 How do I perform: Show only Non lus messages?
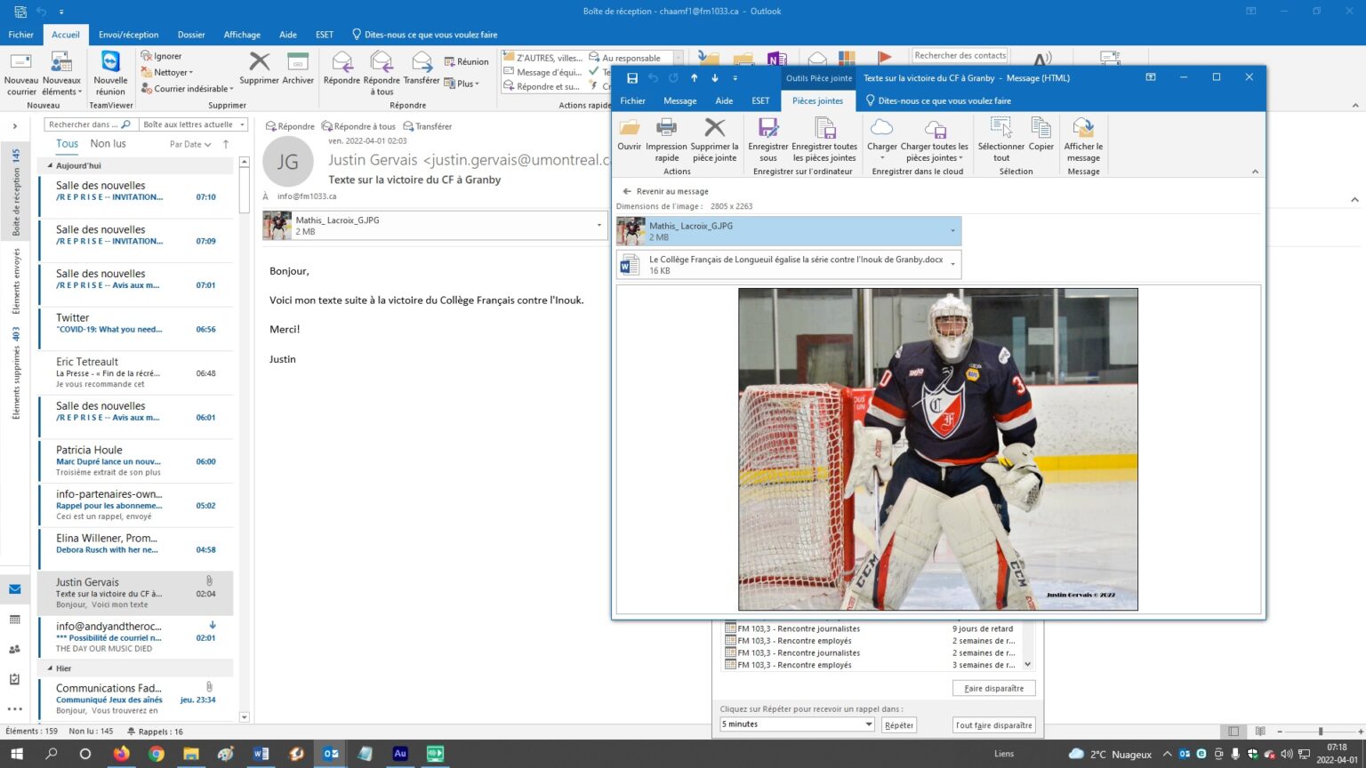108,144
